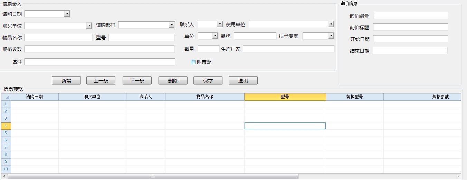Focus the 生产厂家 input field
467x180 pixels.
(x=289, y=49)
